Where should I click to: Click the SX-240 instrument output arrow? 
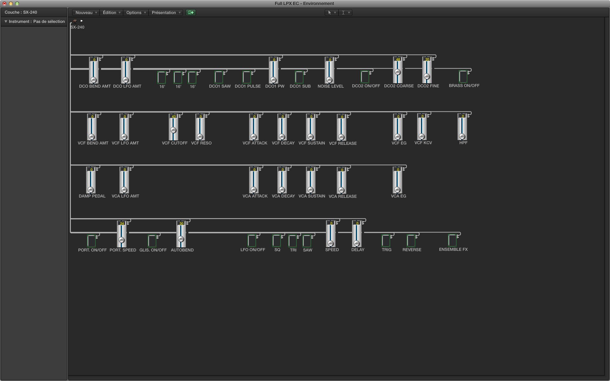pos(82,21)
